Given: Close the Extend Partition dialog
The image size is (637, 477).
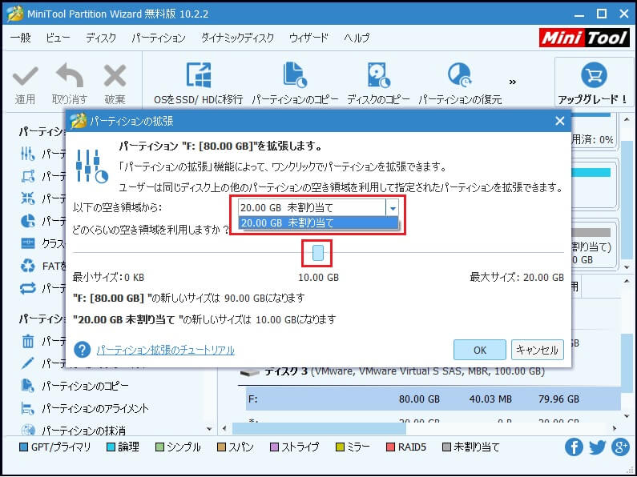Looking at the screenshot, I should coord(560,121).
